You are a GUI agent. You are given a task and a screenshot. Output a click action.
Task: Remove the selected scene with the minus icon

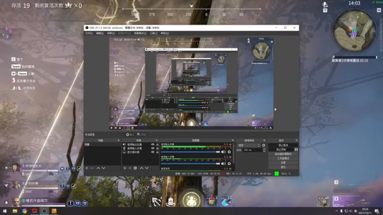[x=92, y=168]
